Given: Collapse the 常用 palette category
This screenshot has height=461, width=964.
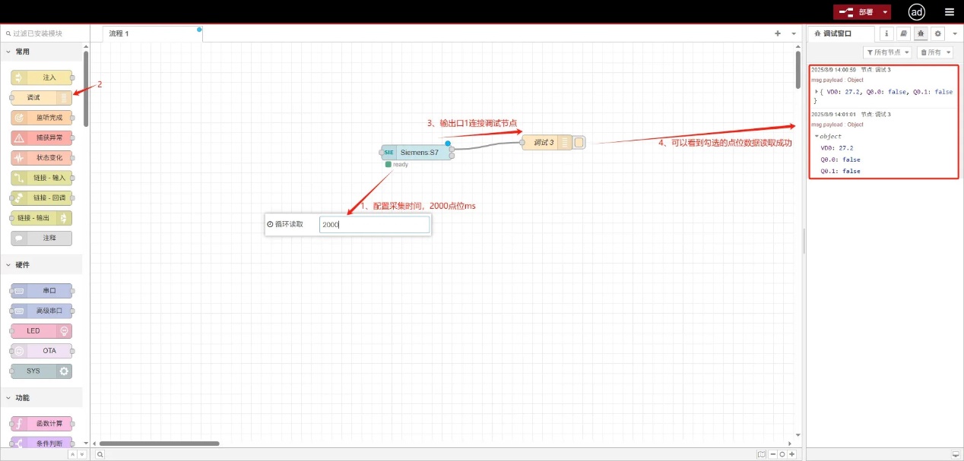Looking at the screenshot, I should coord(9,52).
